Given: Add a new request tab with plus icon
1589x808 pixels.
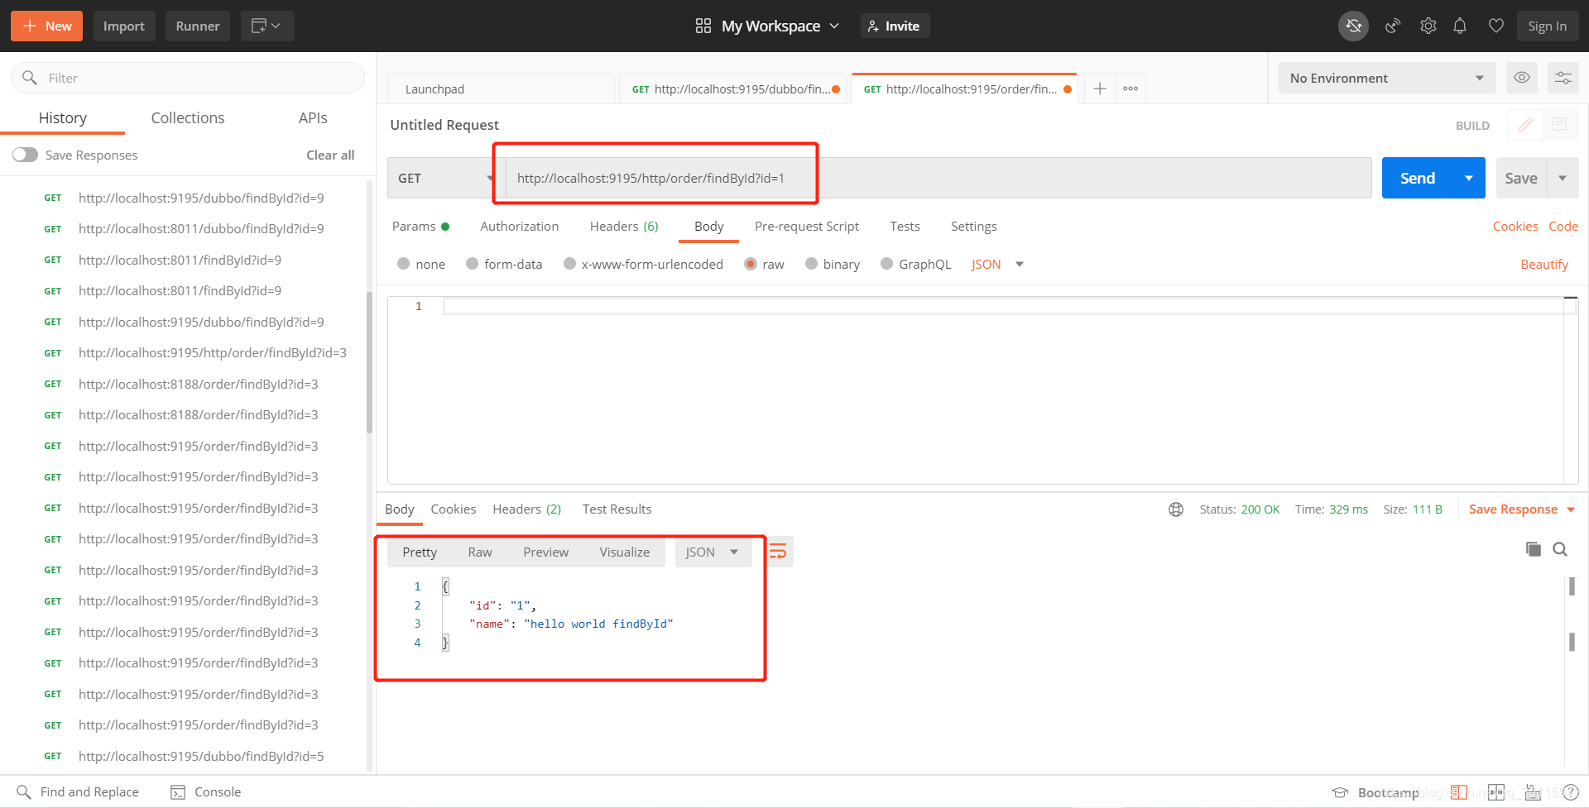Looking at the screenshot, I should point(1099,88).
